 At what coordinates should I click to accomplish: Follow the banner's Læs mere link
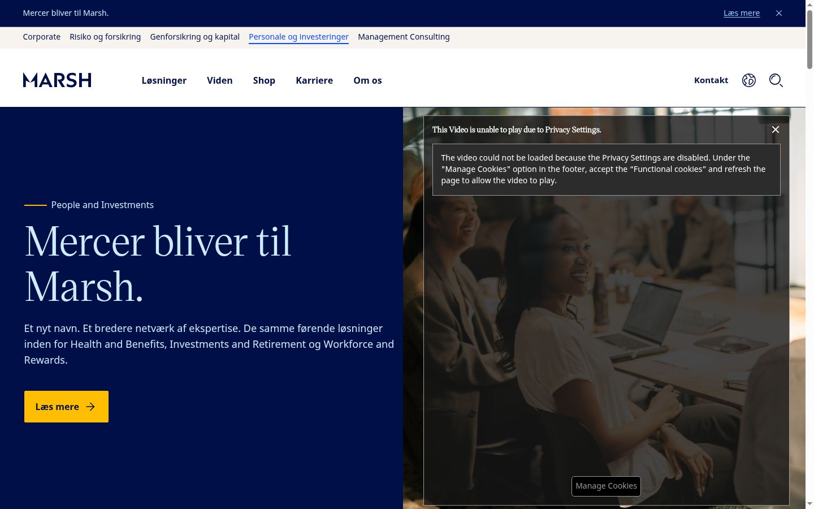coord(742,13)
